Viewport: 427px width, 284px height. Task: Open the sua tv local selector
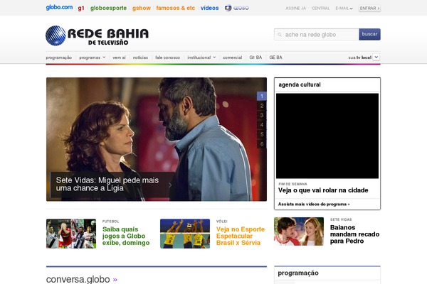point(376,57)
